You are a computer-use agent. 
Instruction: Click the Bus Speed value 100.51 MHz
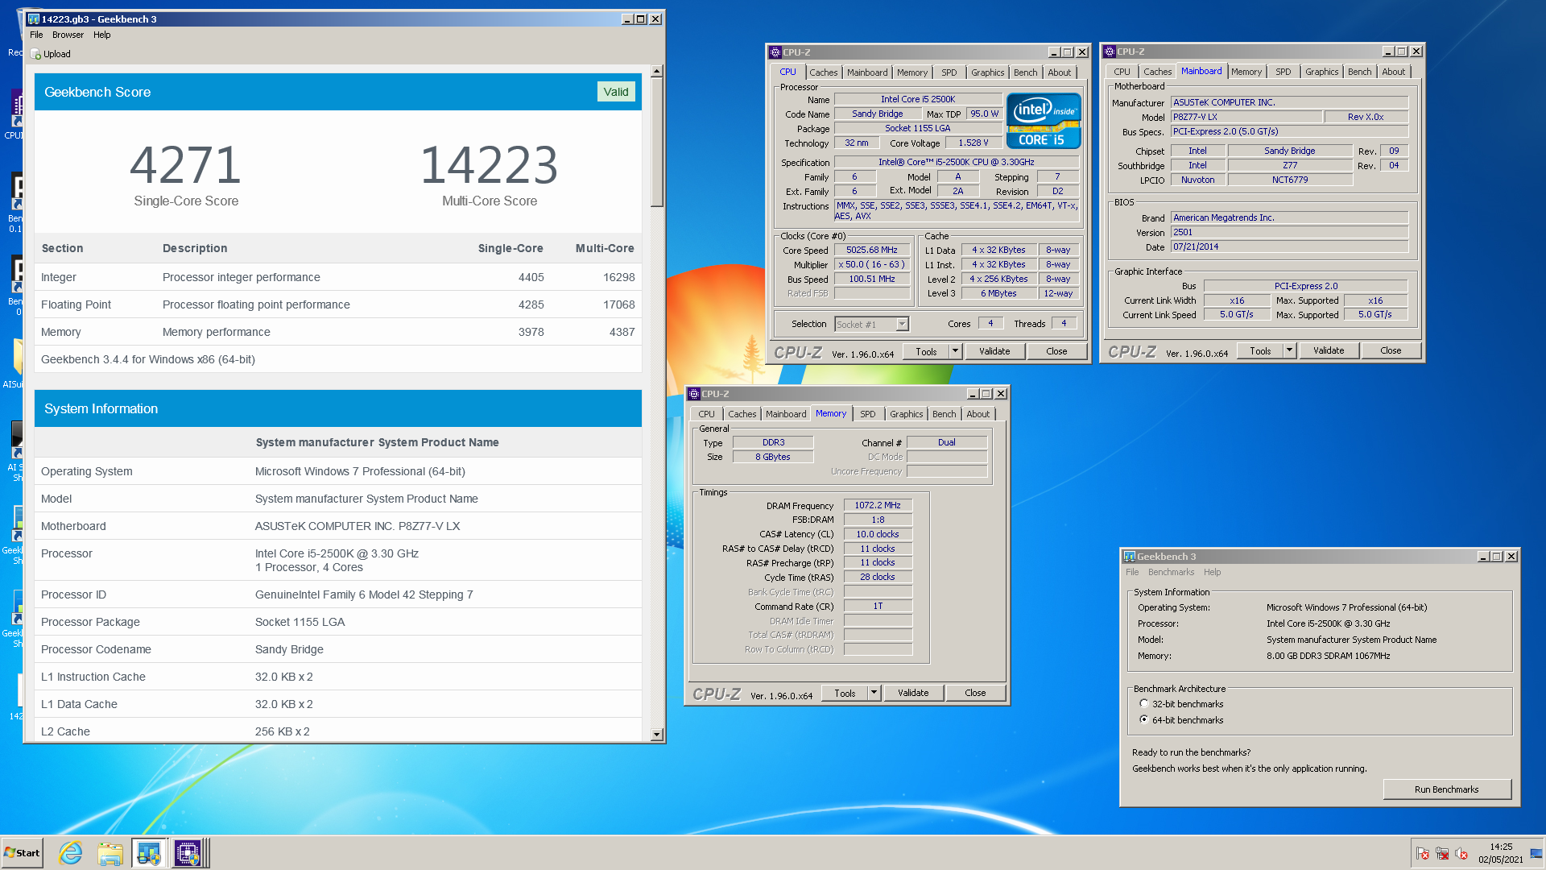pos(871,279)
